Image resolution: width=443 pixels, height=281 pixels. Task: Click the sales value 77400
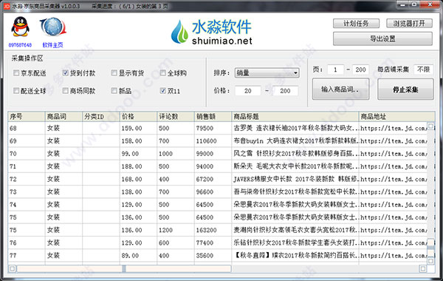coord(205,243)
